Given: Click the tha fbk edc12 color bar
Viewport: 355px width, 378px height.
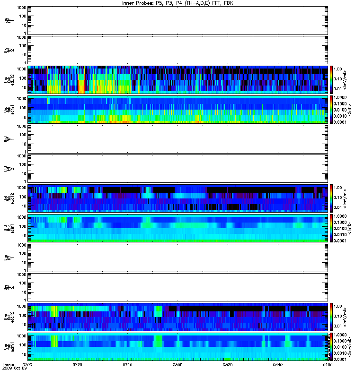Looking at the screenshot, I should (331, 80).
